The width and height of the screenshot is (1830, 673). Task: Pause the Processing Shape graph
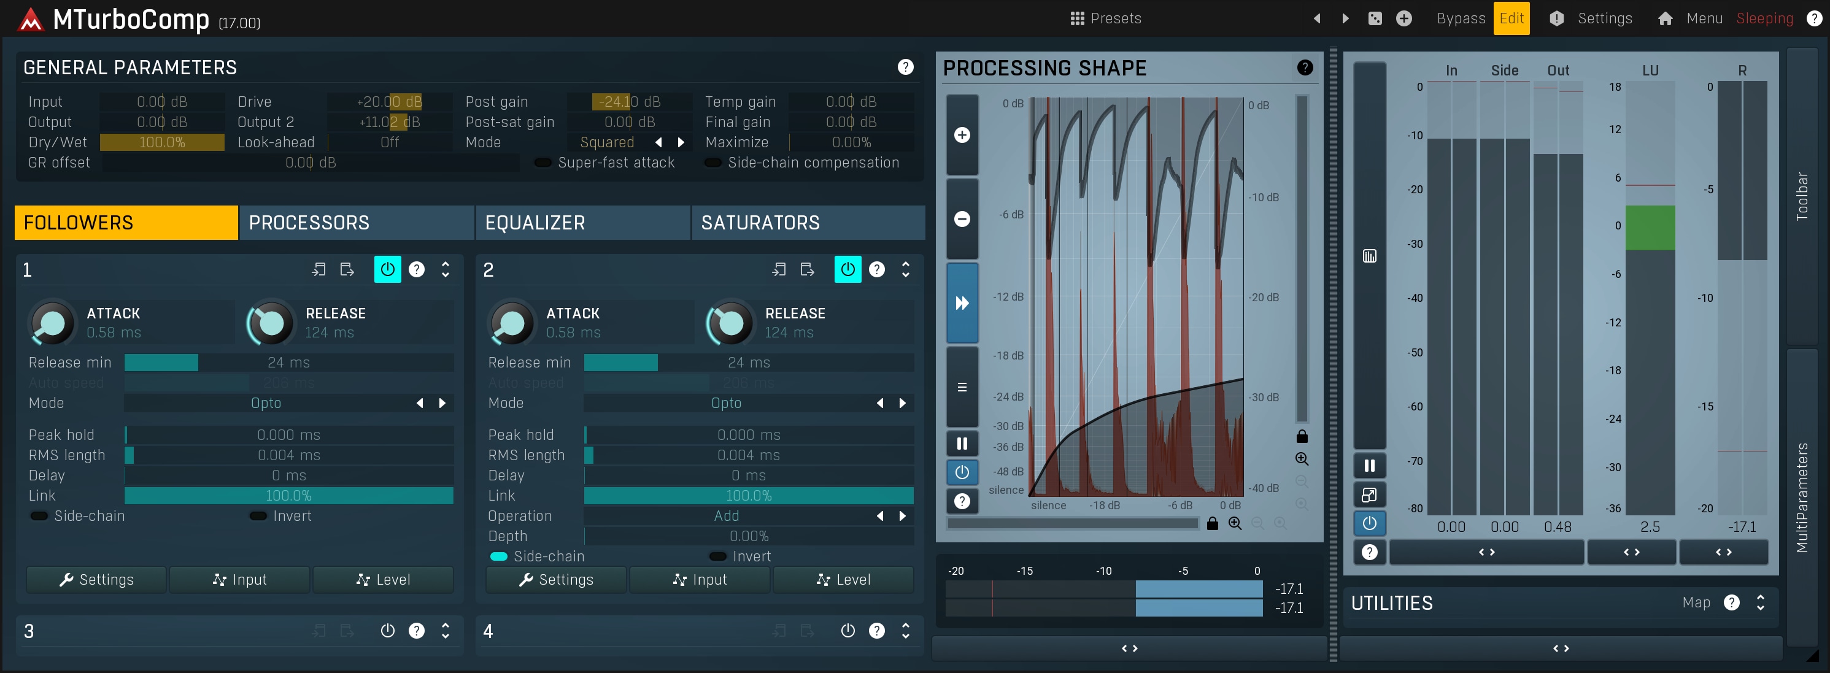(962, 444)
